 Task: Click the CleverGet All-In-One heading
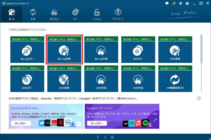(x=25, y=108)
